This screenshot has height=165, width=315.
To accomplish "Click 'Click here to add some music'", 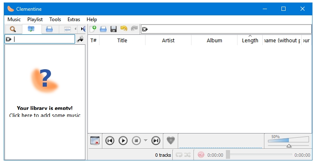I will tap(45, 115).
